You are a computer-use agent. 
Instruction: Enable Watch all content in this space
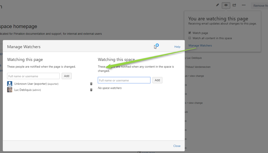pyautogui.click(x=190, y=38)
